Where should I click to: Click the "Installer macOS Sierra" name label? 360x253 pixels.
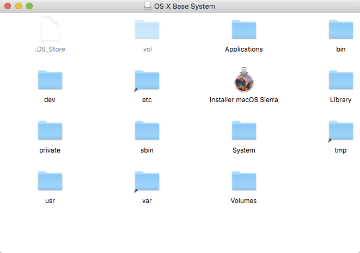pos(244,100)
